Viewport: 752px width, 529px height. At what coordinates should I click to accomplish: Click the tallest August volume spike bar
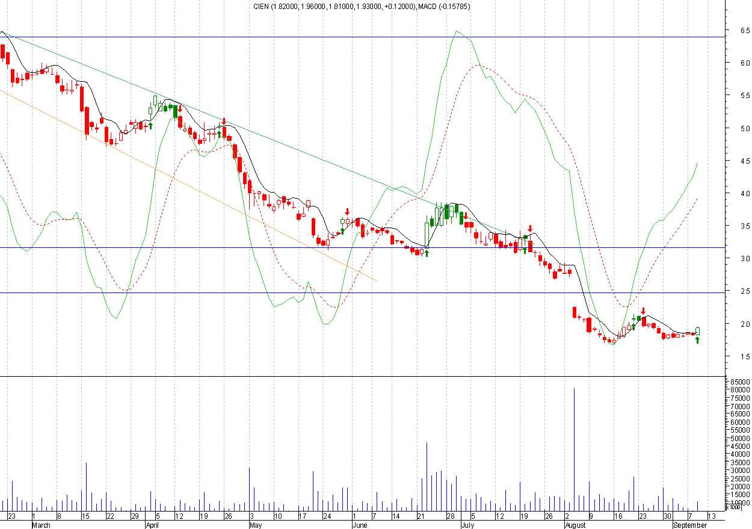coord(574,449)
